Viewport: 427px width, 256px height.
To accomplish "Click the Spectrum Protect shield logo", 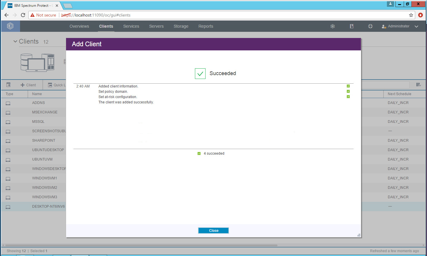I will pos(10,26).
